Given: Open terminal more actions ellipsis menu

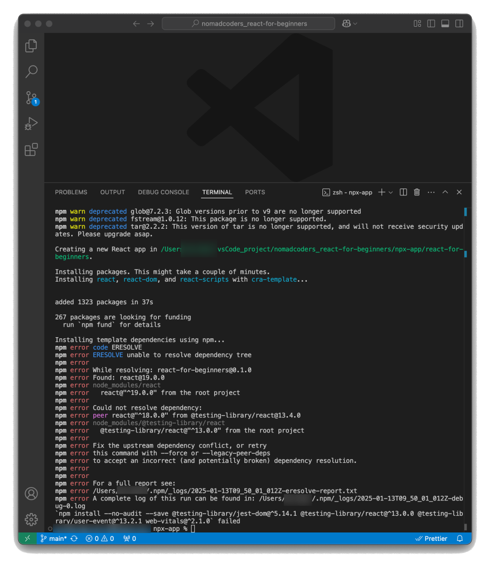Looking at the screenshot, I should [x=431, y=192].
